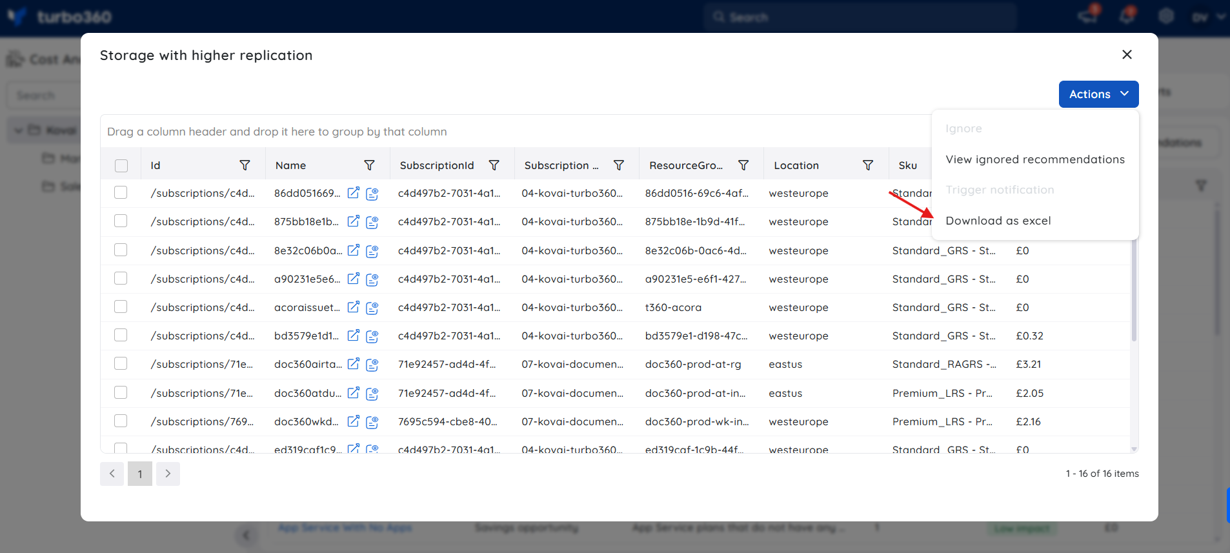Open external link for doc360atdu resource
1230x553 pixels.
353,393
